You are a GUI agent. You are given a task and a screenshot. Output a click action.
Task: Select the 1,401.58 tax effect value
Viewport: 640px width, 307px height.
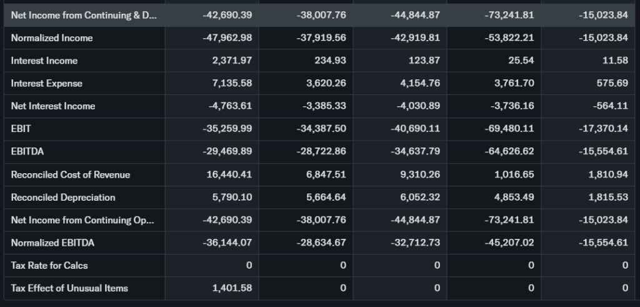(x=232, y=288)
